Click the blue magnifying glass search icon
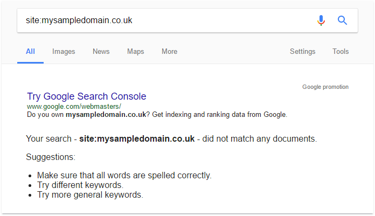This screenshot has width=375, height=216. coord(342,20)
